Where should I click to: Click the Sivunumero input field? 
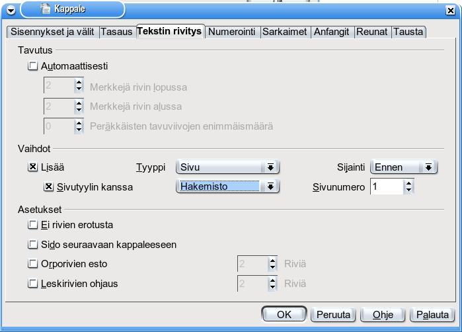(x=387, y=187)
